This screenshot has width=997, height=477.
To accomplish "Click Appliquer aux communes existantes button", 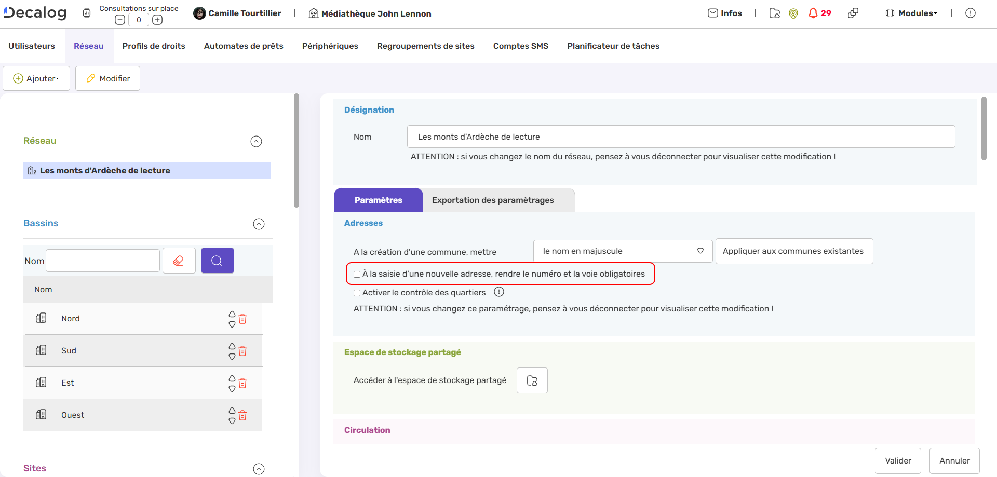I will [x=793, y=251].
